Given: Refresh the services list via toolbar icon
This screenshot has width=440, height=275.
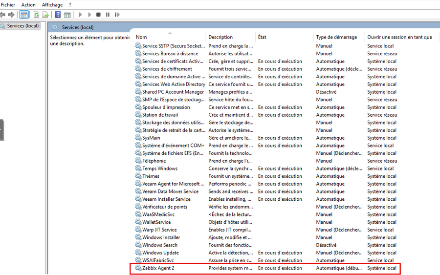Looking at the screenshot, I should coord(37,15).
